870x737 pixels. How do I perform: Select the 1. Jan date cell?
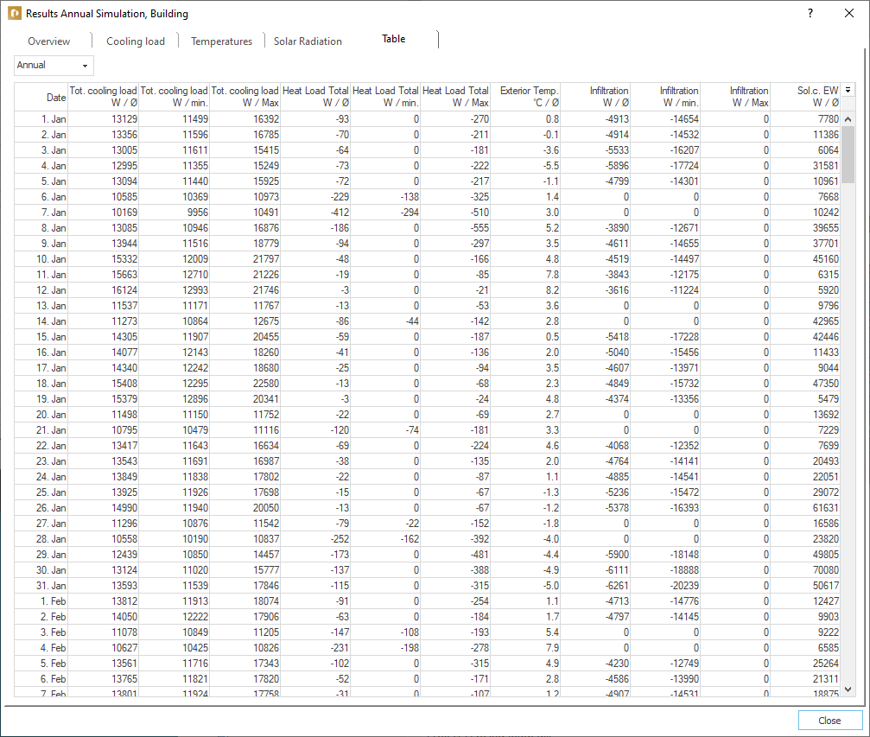(41, 118)
